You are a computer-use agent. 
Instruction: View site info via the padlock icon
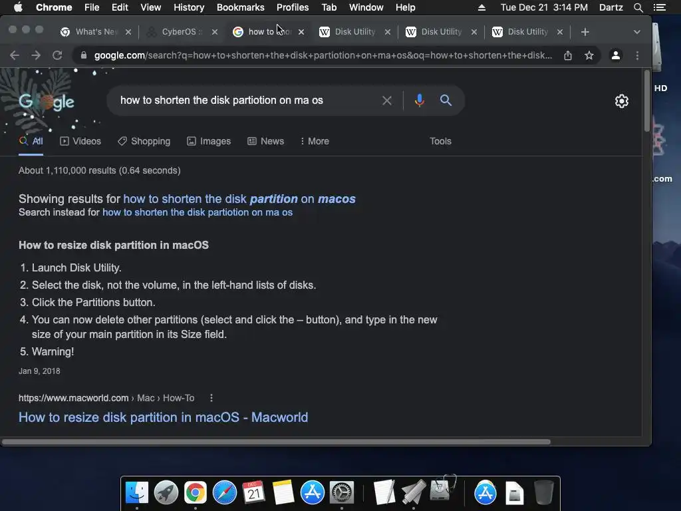[84, 56]
